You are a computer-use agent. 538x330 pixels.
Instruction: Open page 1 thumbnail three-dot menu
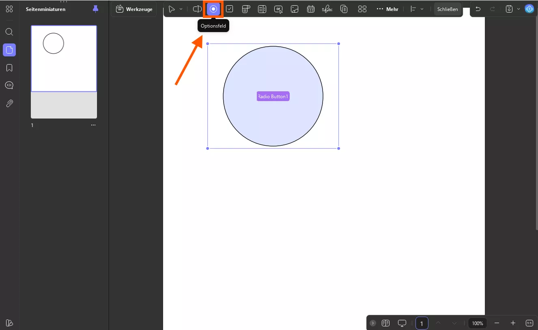tap(93, 125)
